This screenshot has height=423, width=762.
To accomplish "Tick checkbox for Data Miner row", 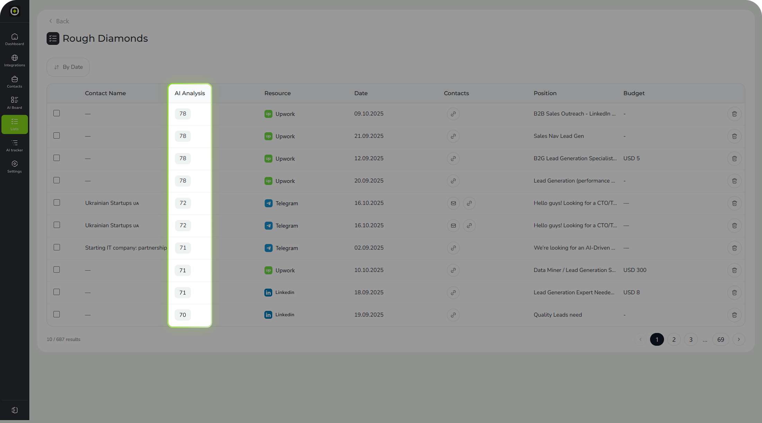I will point(57,270).
